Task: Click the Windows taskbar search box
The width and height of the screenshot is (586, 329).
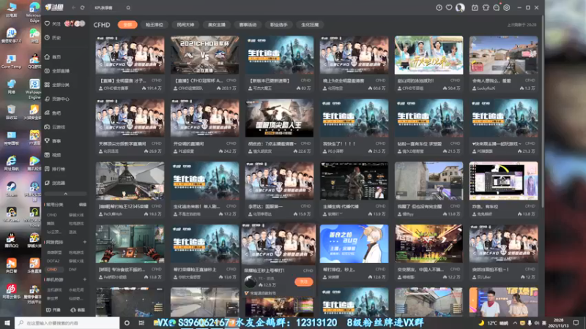Action: pyautogui.click(x=67, y=322)
